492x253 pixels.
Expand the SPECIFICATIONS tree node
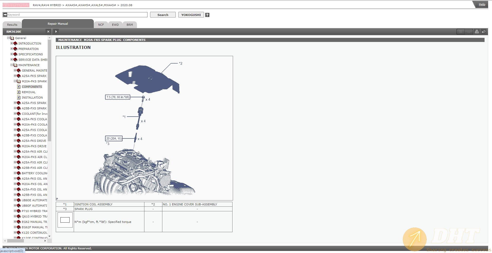[x=12, y=54]
